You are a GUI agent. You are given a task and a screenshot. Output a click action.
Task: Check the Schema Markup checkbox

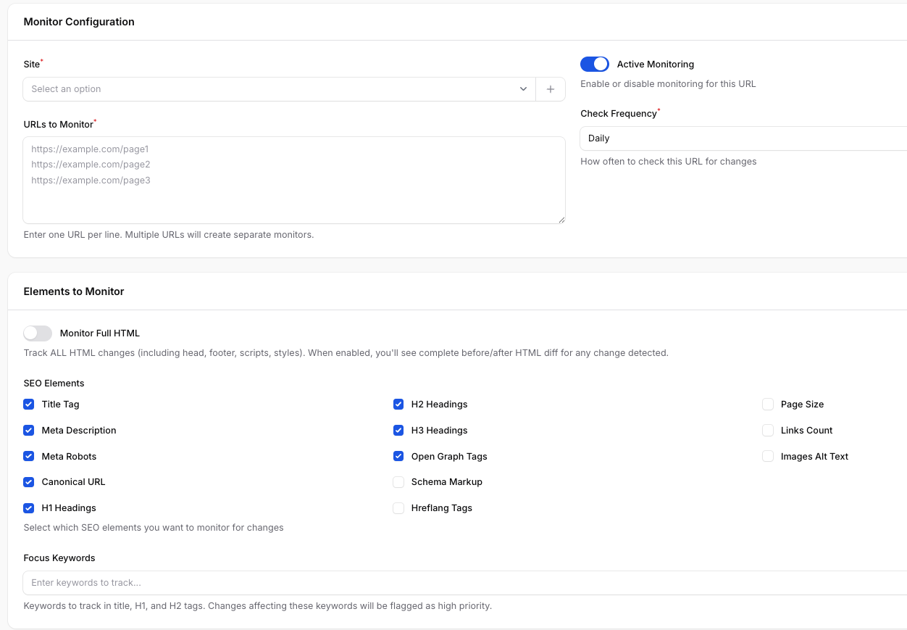tap(398, 482)
